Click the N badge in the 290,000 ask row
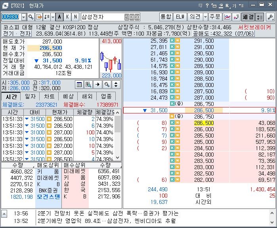The height and width of the screenshot is (228, 277). pyautogui.click(x=178, y=60)
